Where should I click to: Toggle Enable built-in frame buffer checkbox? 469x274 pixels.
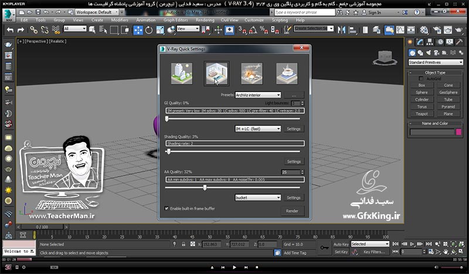tap(166, 208)
